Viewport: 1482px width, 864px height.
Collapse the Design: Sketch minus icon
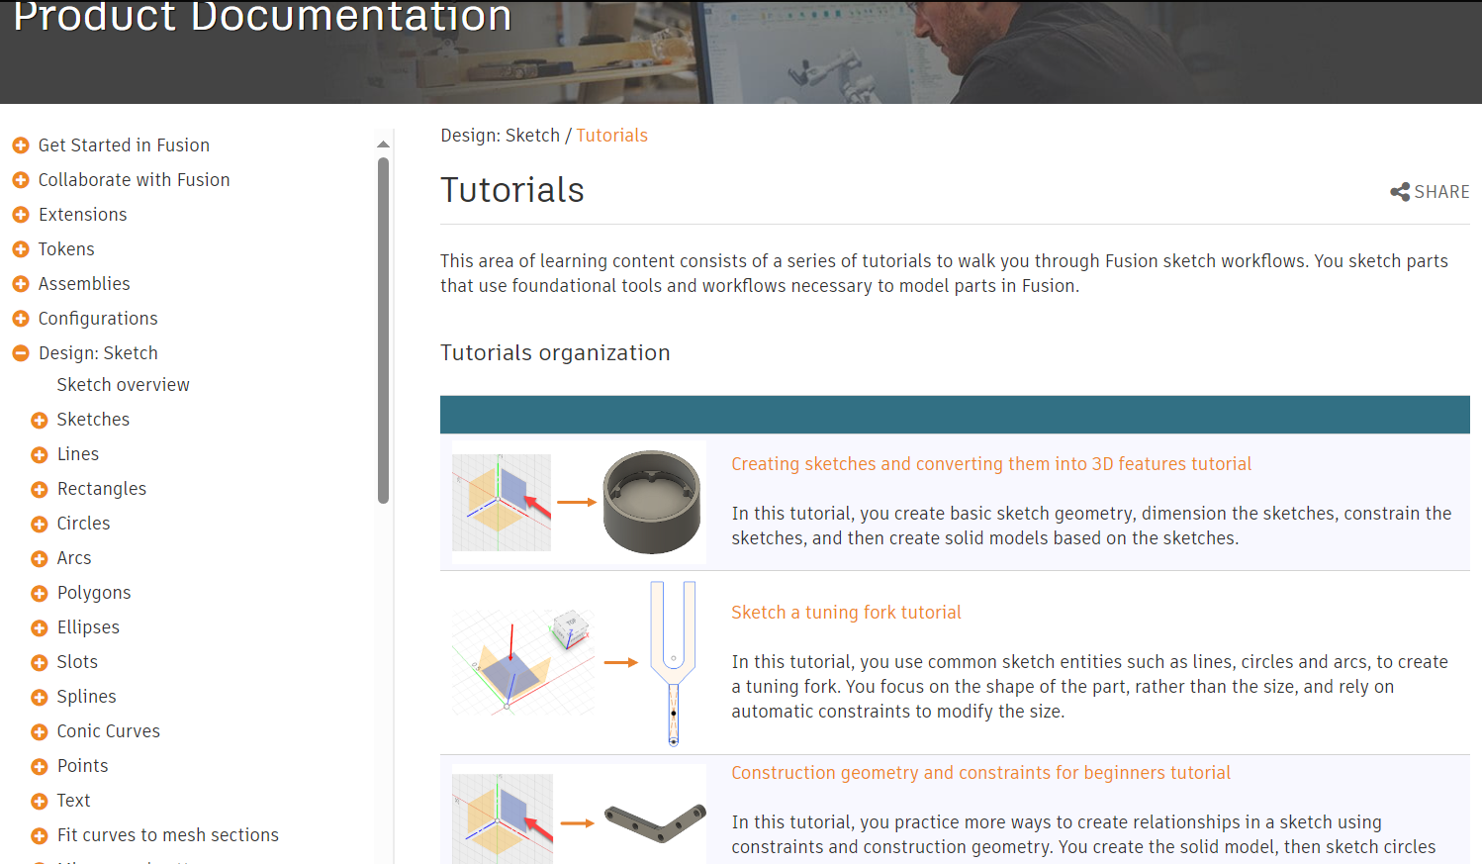[x=21, y=353]
